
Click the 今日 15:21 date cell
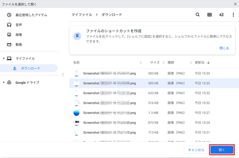click(x=202, y=132)
